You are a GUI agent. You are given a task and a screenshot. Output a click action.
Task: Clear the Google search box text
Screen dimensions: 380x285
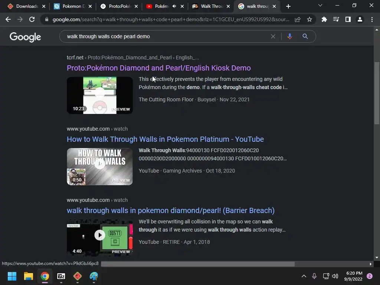(x=273, y=36)
